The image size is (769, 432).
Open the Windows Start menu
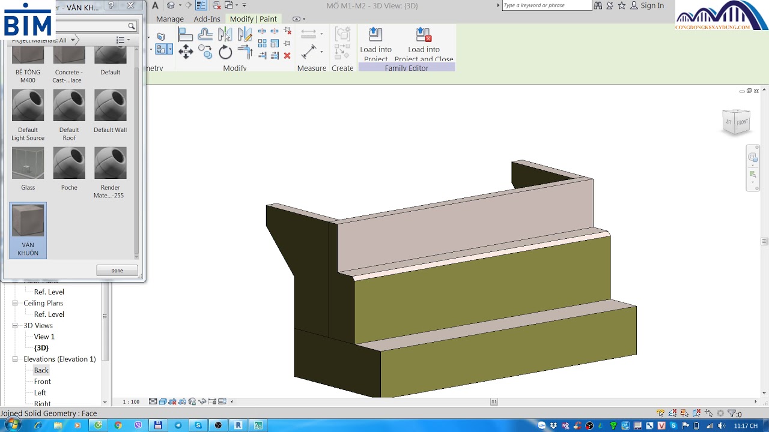pyautogui.click(x=12, y=425)
